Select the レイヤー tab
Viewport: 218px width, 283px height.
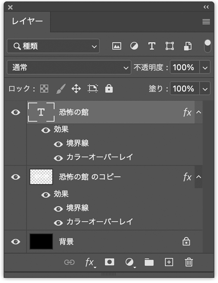[x=27, y=21]
